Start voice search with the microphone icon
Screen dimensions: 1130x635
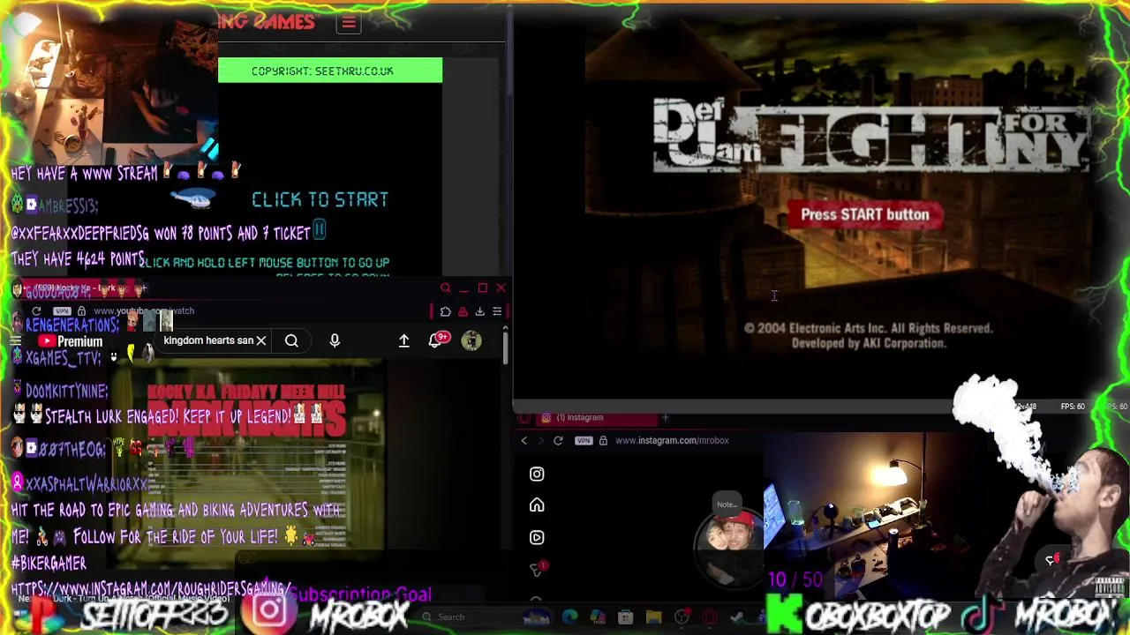[x=335, y=340]
